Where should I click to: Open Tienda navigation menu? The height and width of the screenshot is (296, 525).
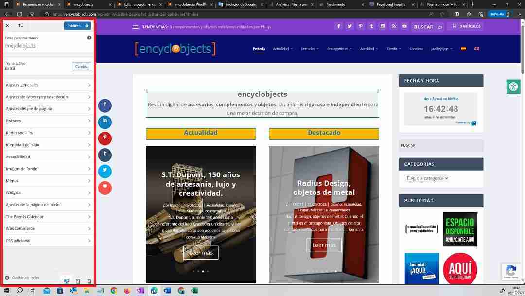click(x=393, y=49)
